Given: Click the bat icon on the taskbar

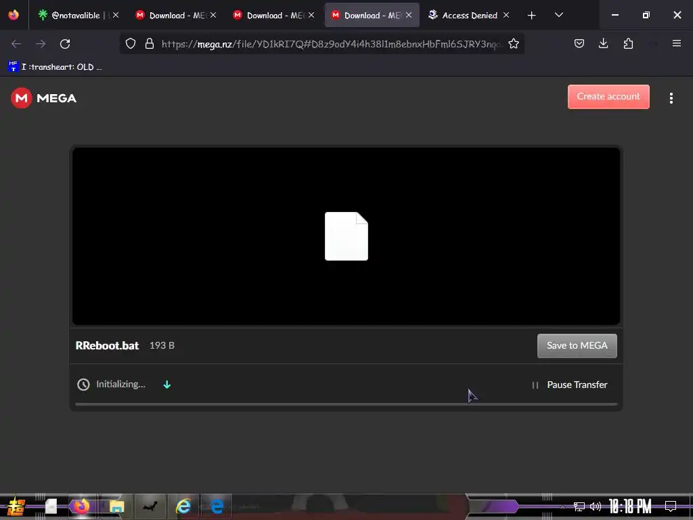Looking at the screenshot, I should pyautogui.click(x=150, y=506).
